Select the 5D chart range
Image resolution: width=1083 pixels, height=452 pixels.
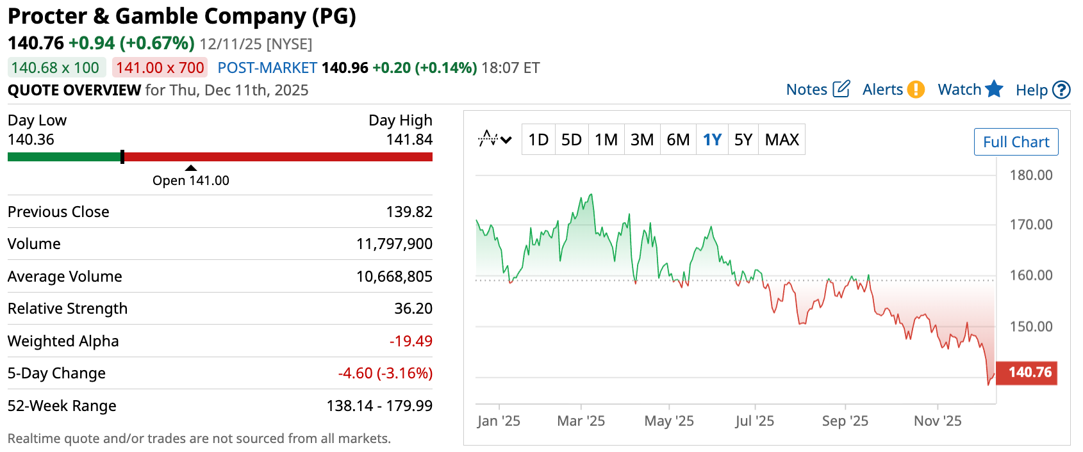pyautogui.click(x=572, y=140)
